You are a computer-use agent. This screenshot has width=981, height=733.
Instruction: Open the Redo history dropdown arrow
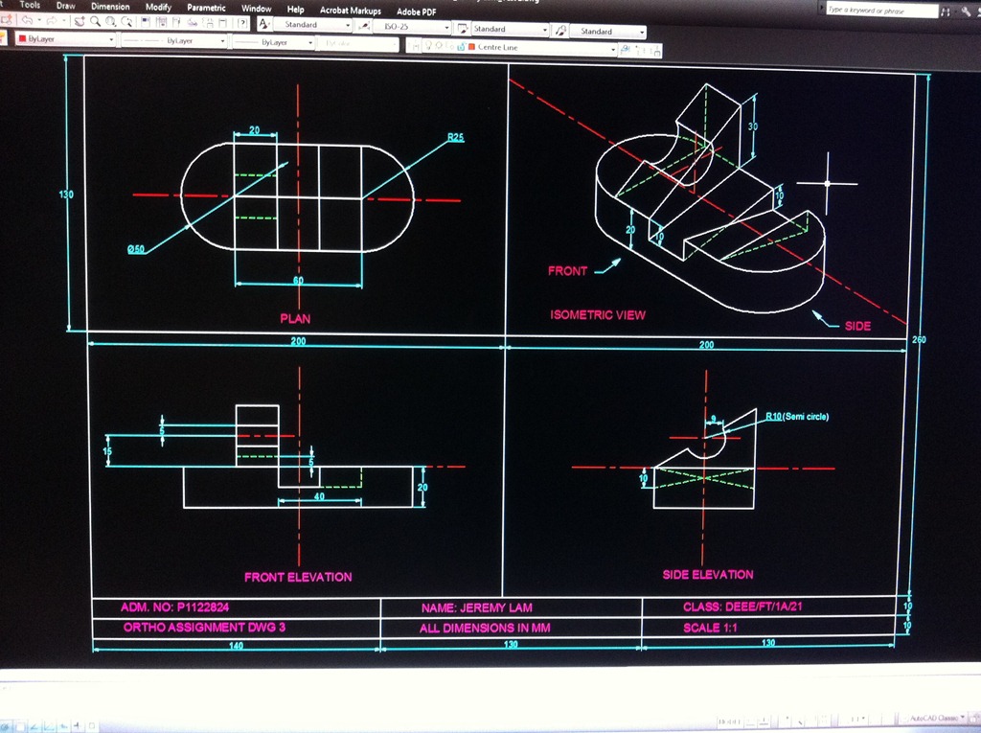(x=64, y=21)
